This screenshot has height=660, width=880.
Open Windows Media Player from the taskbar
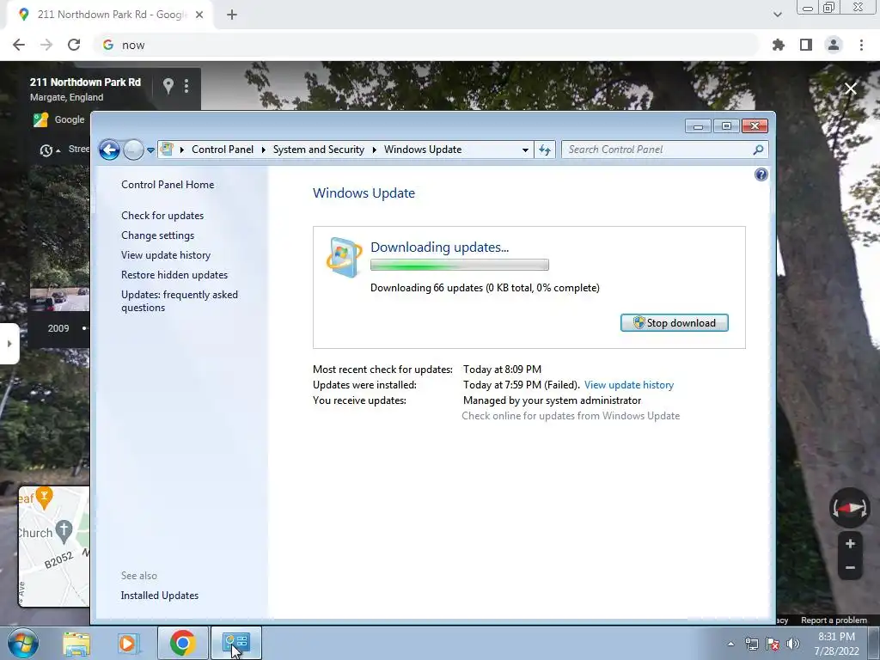[128, 644]
